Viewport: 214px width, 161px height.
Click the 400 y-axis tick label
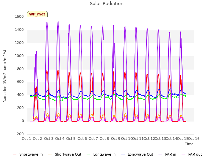pos(20,95)
